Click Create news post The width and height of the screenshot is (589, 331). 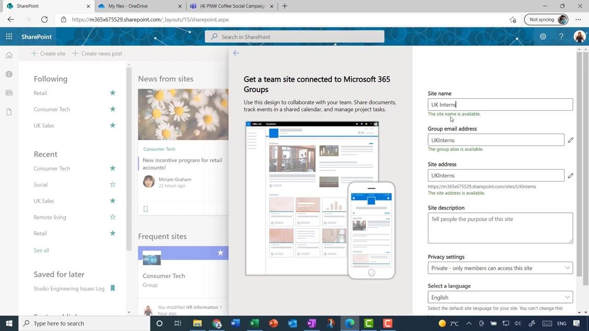point(97,53)
